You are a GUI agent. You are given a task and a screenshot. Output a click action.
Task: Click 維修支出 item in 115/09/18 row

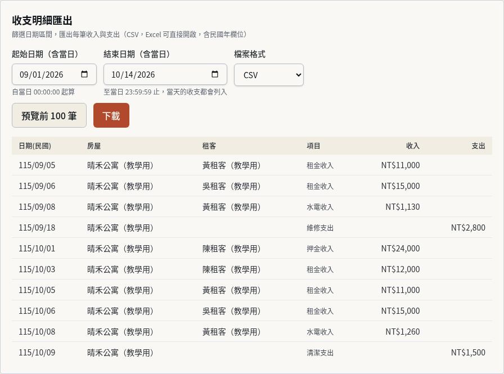320,228
